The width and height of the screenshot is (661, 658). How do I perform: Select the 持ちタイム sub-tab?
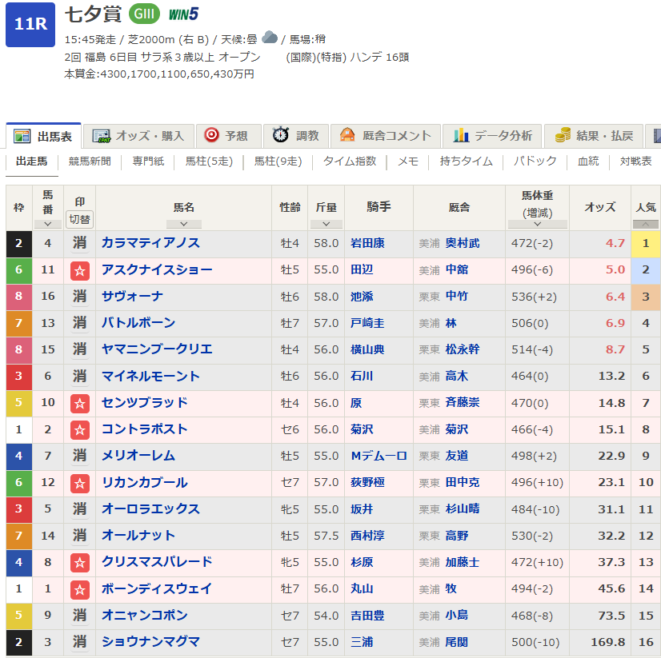[x=466, y=162]
